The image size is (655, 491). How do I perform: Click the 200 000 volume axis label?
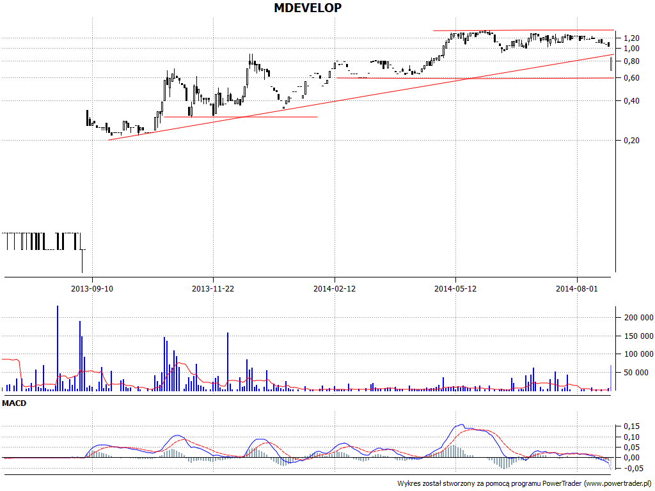pos(638,318)
